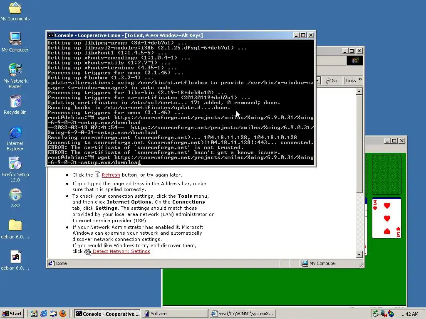Select My Network Places on desktop
Image resolution: width=426 pixels, height=319 pixels.
[x=15, y=76]
